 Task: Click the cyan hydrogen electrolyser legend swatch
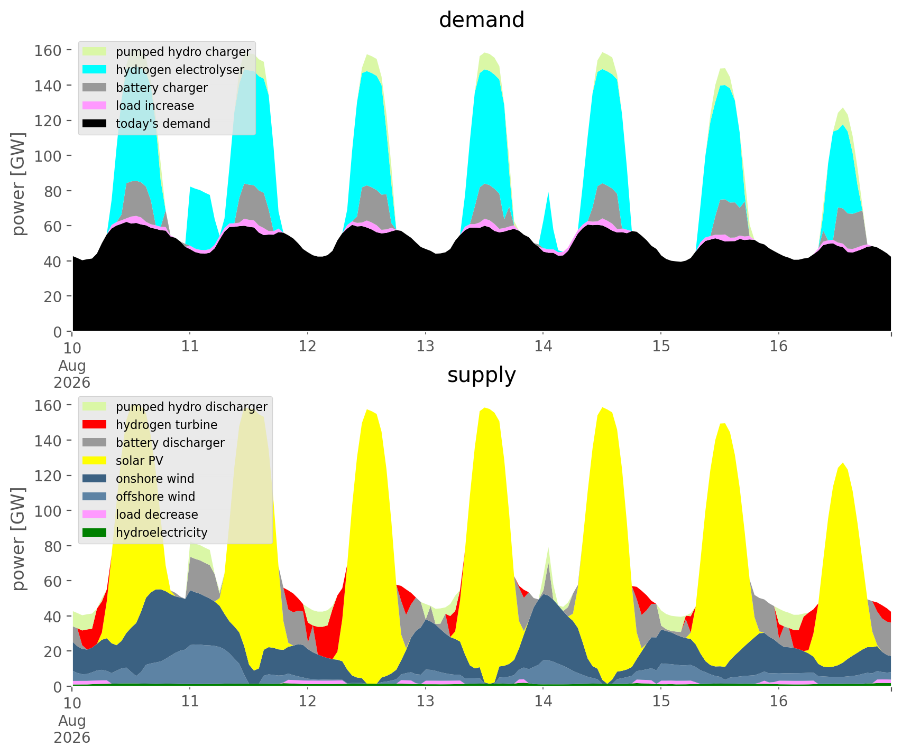click(96, 70)
